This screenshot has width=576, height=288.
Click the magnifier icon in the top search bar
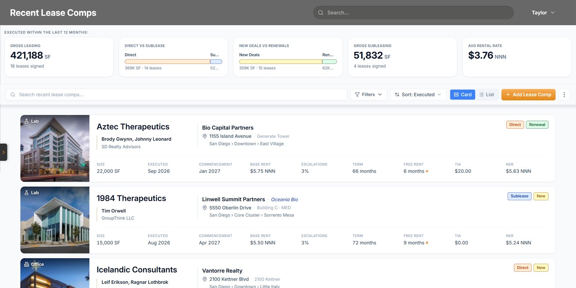320,13
